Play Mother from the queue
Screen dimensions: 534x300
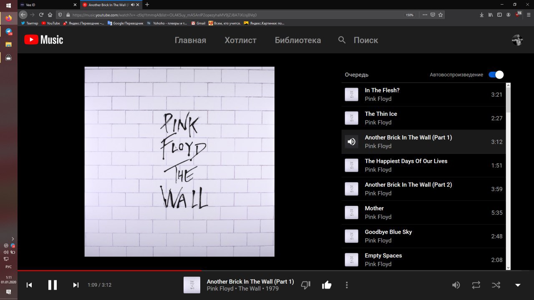tap(423, 212)
